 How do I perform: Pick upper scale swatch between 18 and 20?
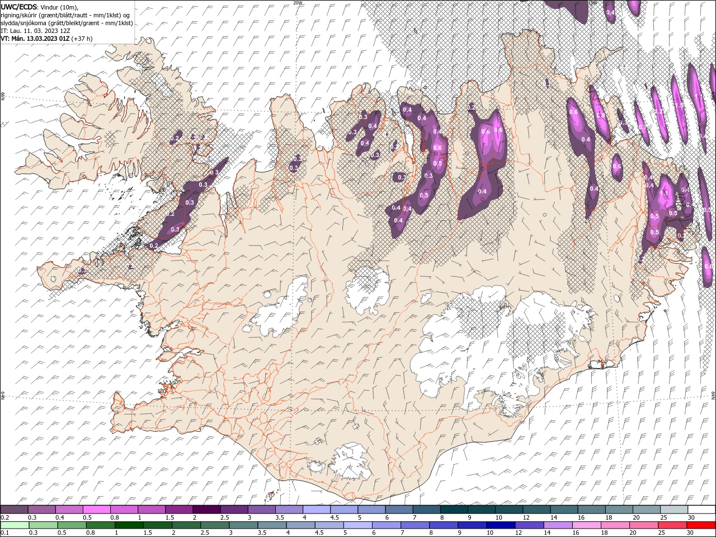coord(619,510)
